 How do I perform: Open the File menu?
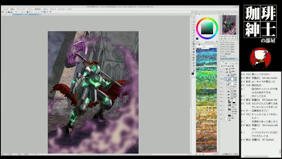pos(6,9)
